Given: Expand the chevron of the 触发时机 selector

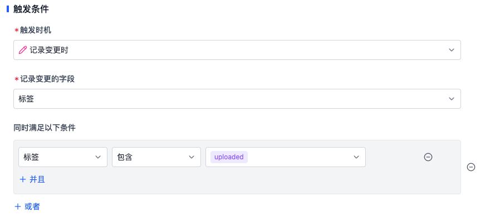Looking at the screenshot, I should 452,50.
